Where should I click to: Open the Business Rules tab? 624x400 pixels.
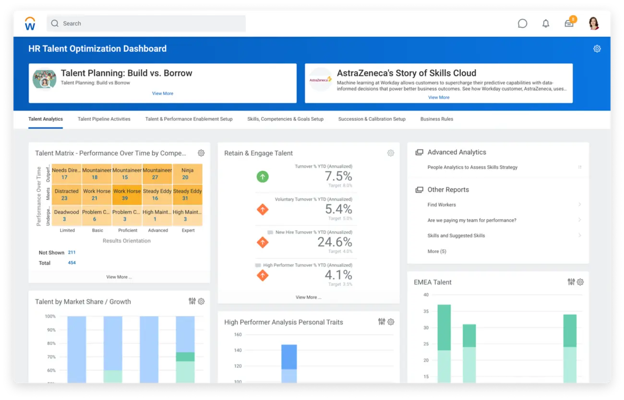436,119
